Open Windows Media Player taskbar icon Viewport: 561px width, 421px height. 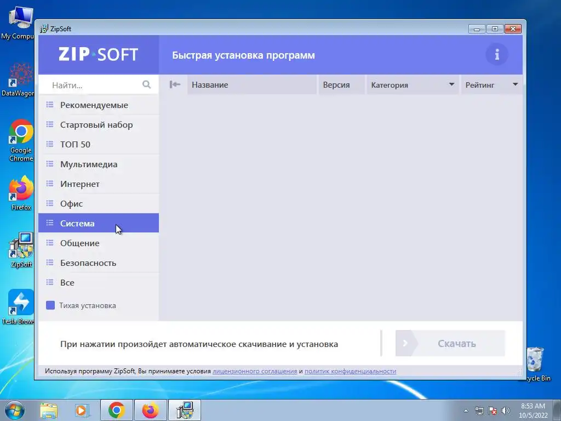(x=81, y=410)
